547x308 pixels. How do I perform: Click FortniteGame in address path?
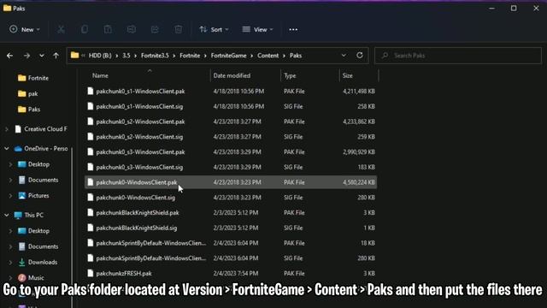(228, 56)
